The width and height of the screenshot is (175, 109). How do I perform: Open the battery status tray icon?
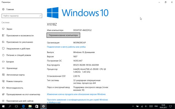coord(137,106)
